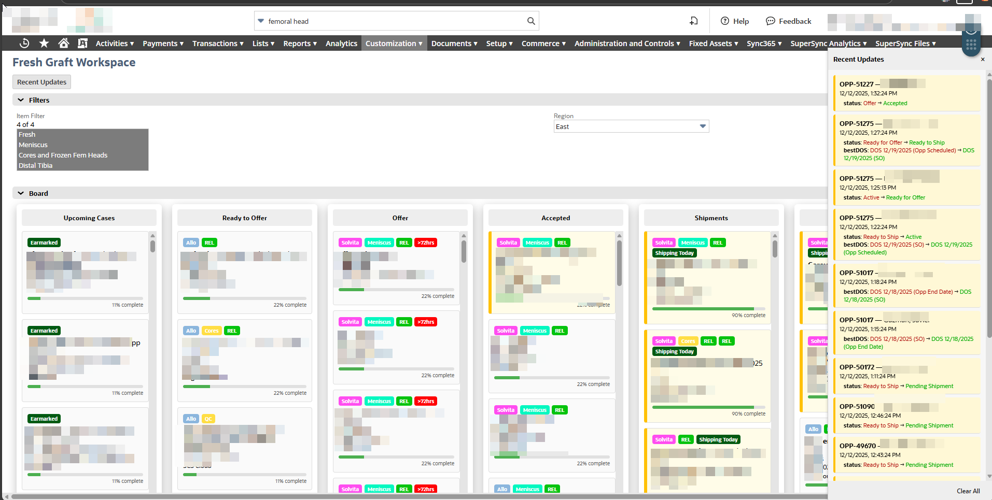Close the Recent Updates panel

pos(983,60)
